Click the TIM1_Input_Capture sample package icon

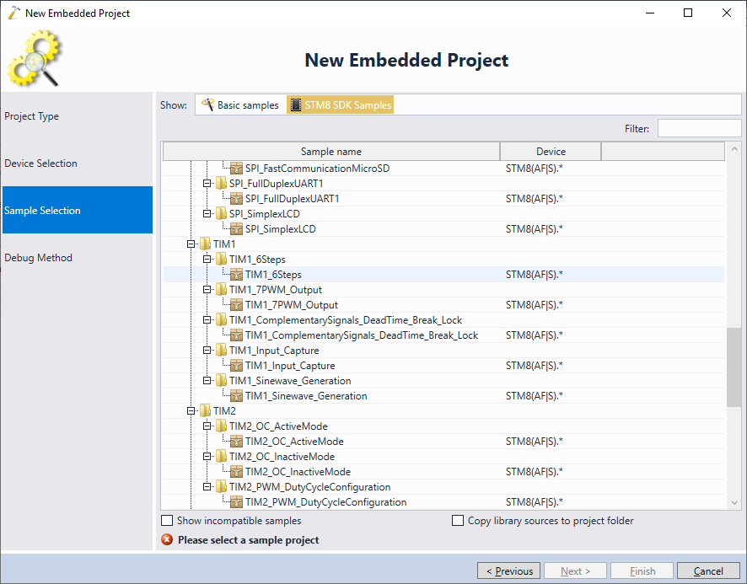tap(236, 366)
